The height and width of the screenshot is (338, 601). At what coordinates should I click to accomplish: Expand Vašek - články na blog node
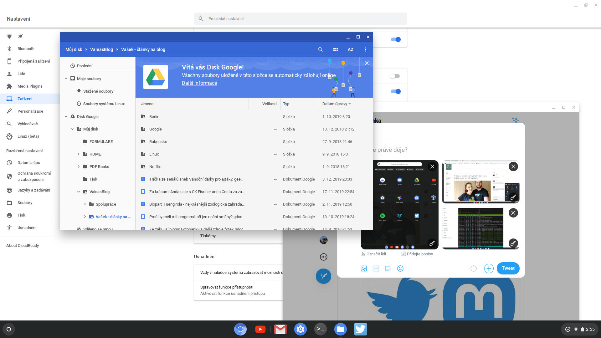click(x=85, y=217)
